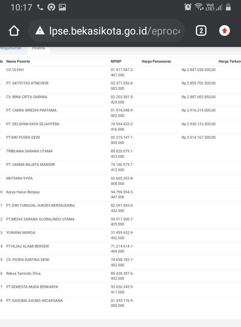This screenshot has width=241, height=327.
Task: Tap the Wi-Fi status bar icon
Action: pos(199,7)
